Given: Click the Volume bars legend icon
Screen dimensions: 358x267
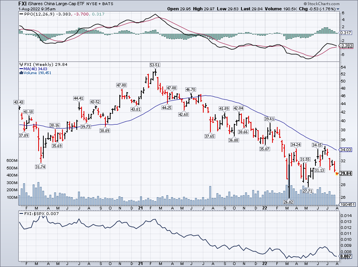Looking at the screenshot, I should point(21,73).
